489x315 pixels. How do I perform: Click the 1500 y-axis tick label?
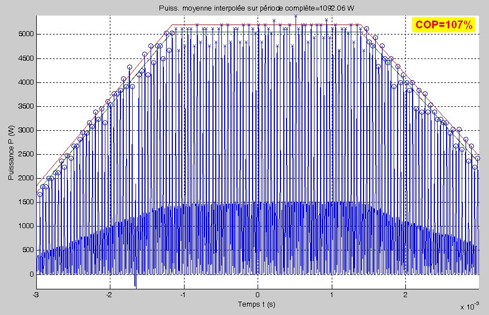(x=26, y=202)
